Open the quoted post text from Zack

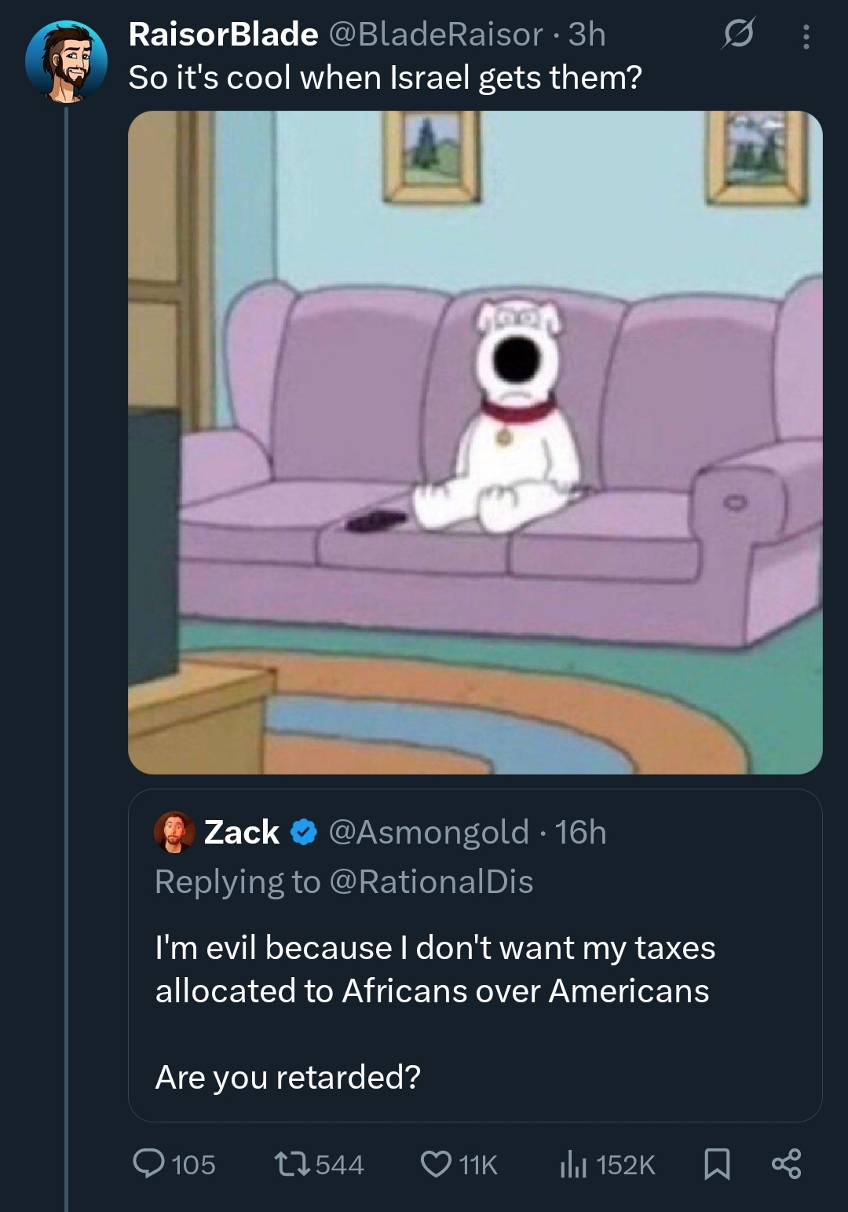click(x=435, y=969)
